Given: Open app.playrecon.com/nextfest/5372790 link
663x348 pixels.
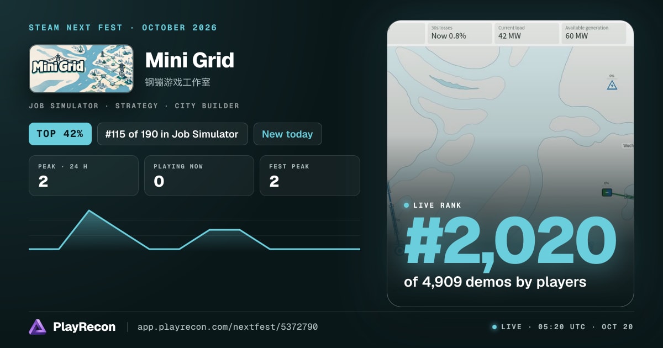Looking at the screenshot, I should pyautogui.click(x=227, y=327).
